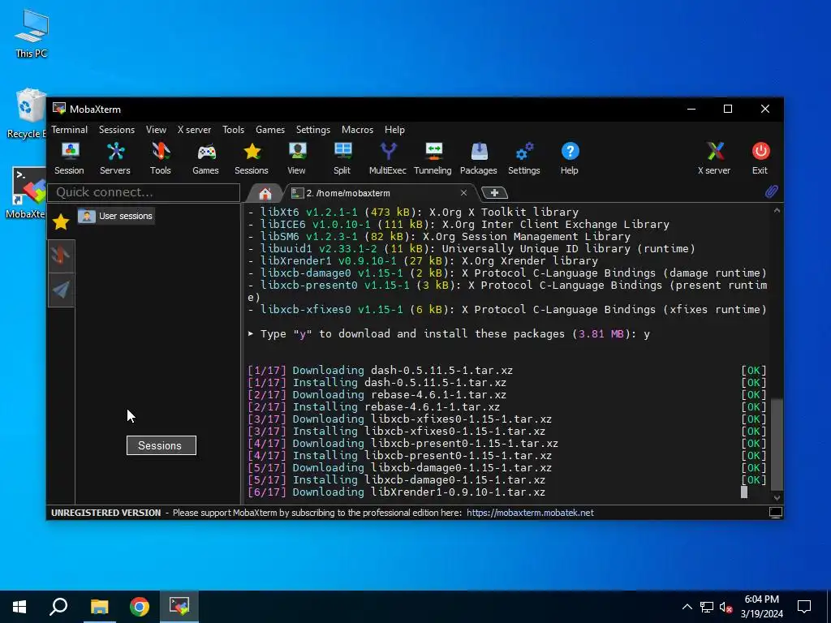Click the Help question mark icon
The width and height of the screenshot is (831, 623).
tap(570, 158)
